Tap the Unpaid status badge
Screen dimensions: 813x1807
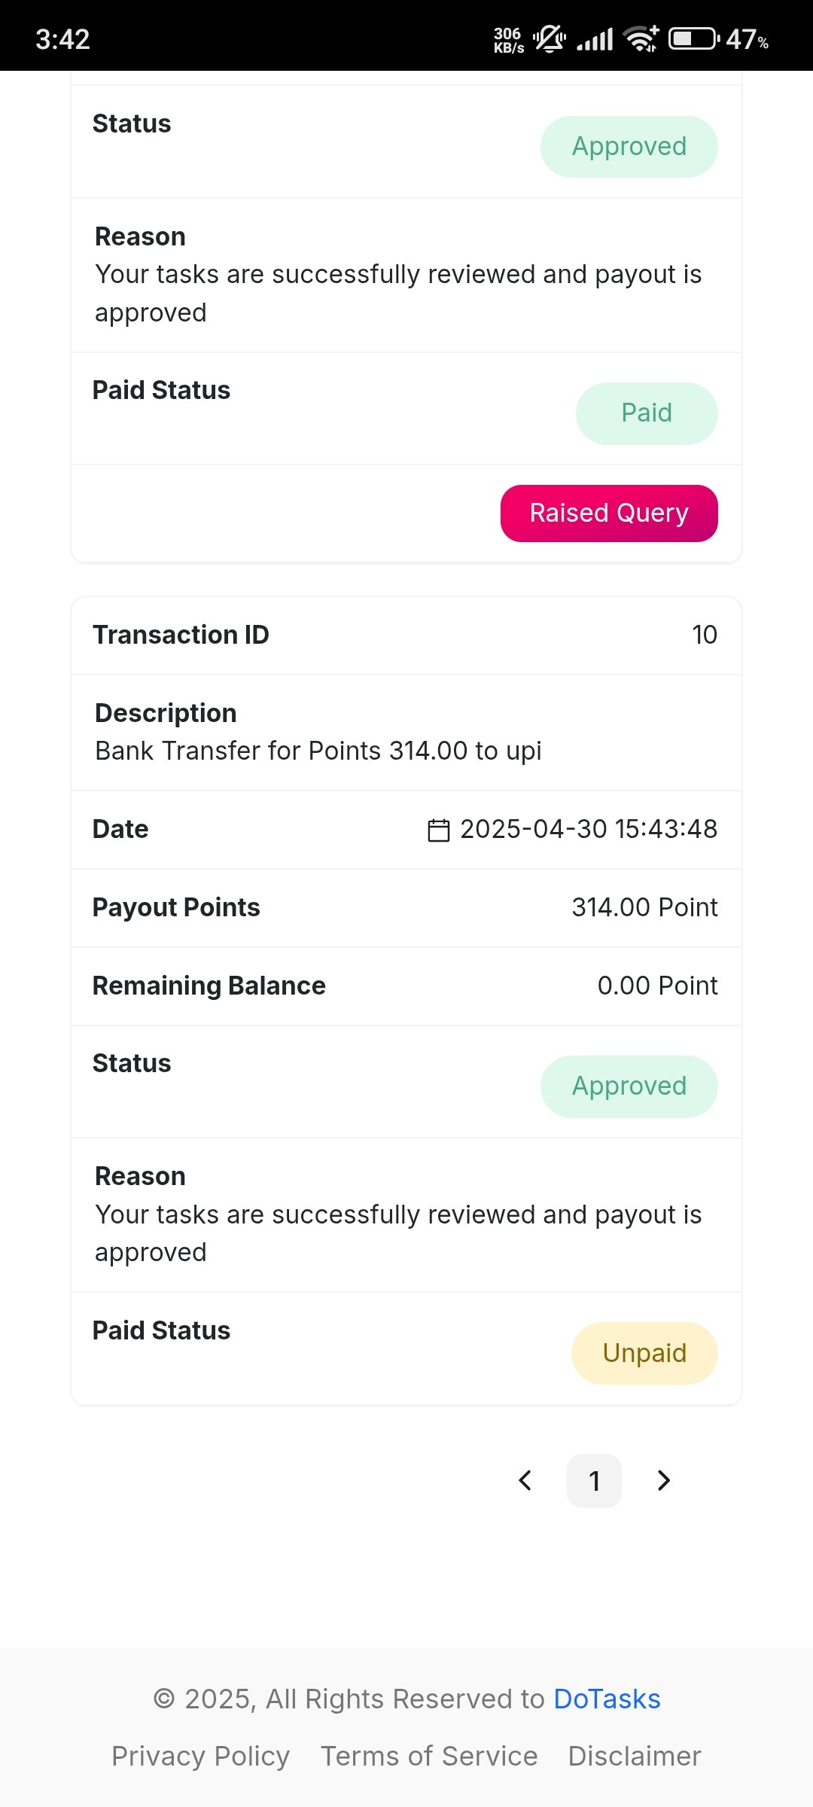click(x=644, y=1353)
